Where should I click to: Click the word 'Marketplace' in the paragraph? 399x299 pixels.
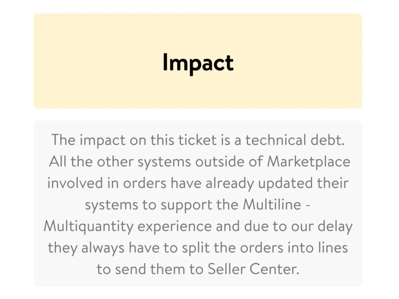coord(309,162)
